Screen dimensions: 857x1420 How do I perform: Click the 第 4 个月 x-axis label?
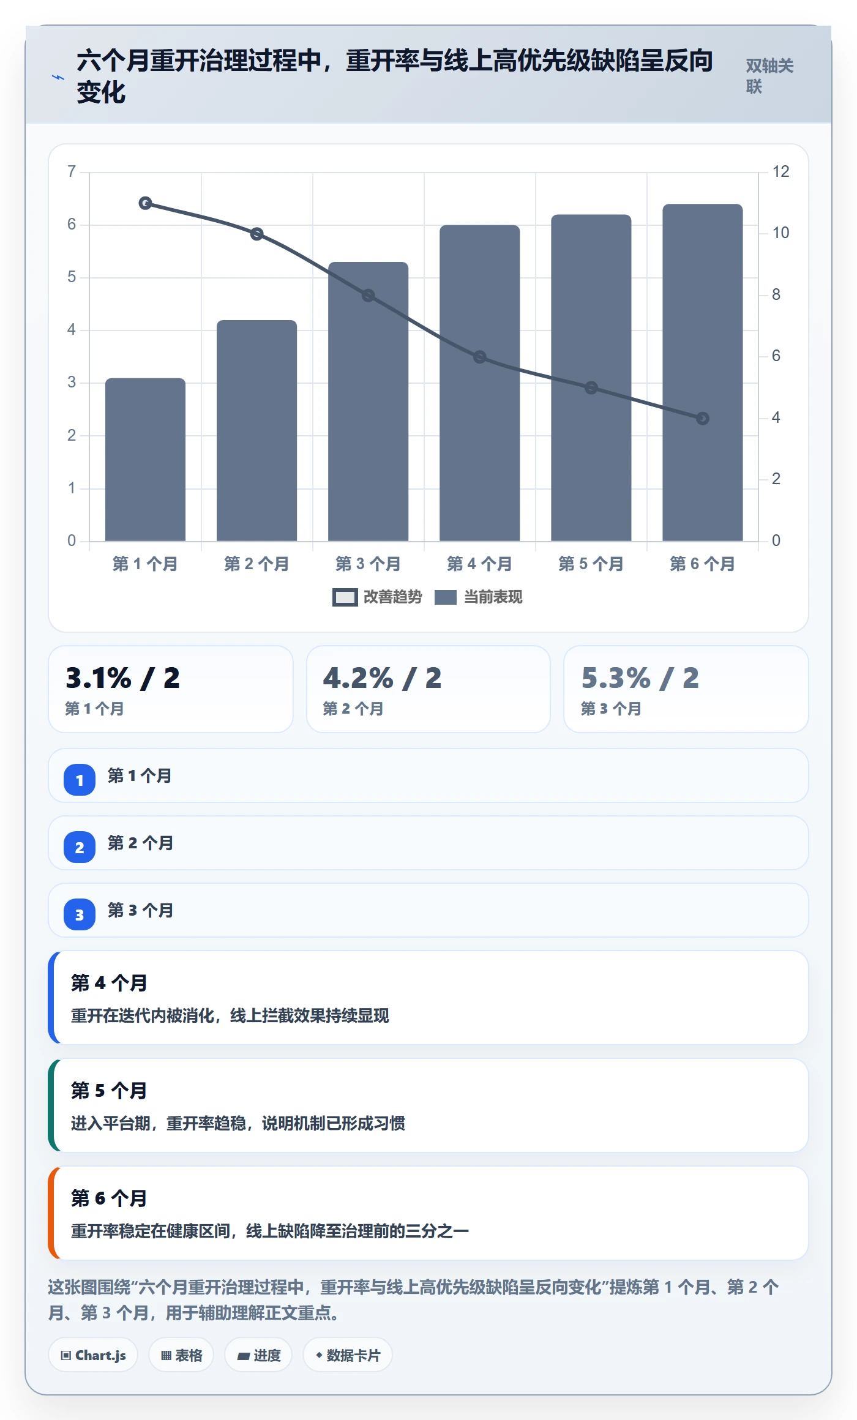click(x=480, y=564)
